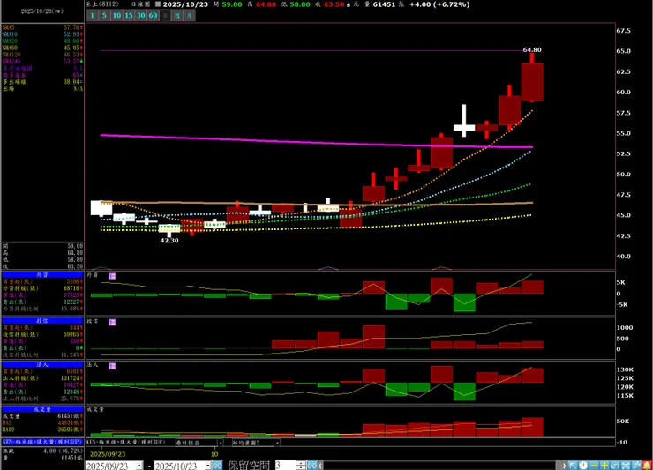Click the +4.00 (+6.72%) change text
653x470 pixels.
[439, 4]
